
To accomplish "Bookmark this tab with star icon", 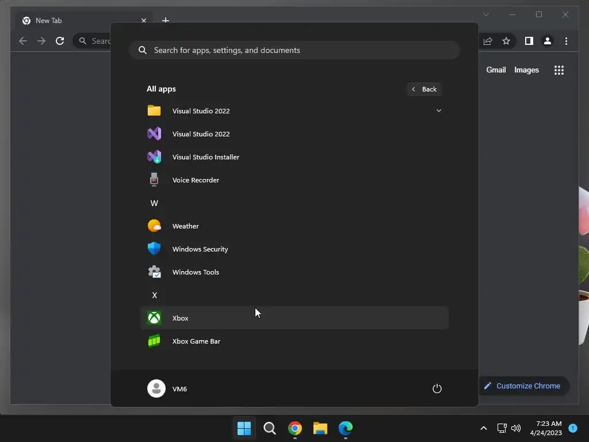I will (506, 41).
